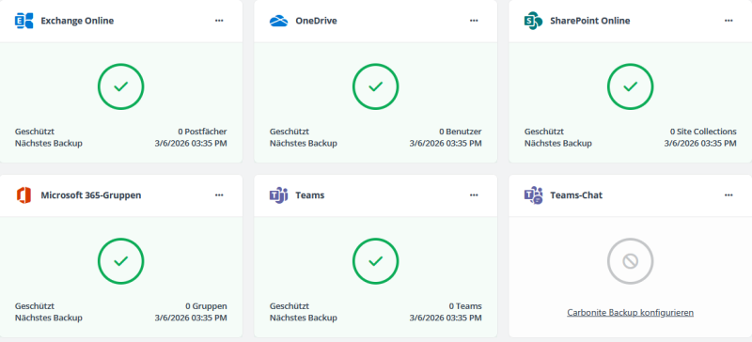Click Microsoft 365-Gruppen green checkmark status

pyautogui.click(x=121, y=261)
